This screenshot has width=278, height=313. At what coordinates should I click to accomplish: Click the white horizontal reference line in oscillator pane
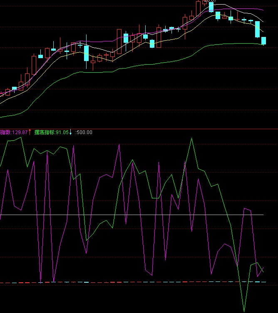(x=132, y=215)
